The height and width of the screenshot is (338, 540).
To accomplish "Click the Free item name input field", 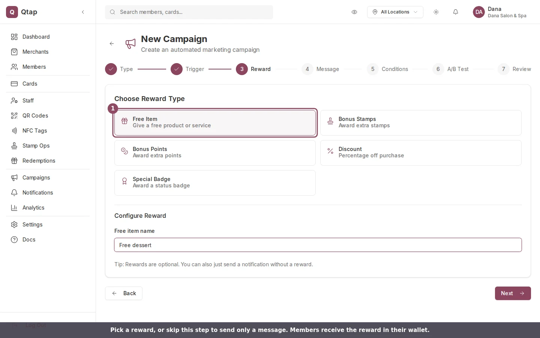I will [318, 245].
